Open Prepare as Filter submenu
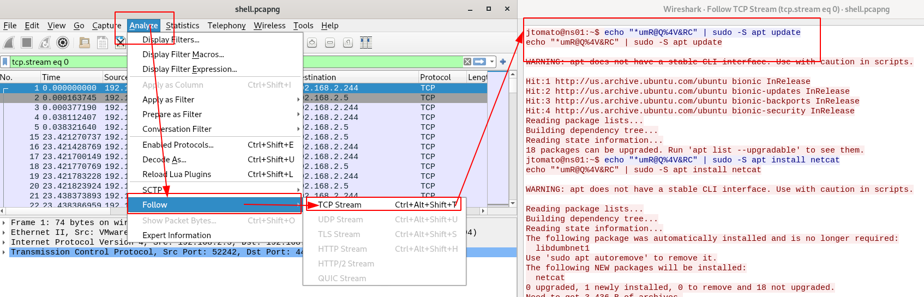This screenshot has height=297, width=924. click(215, 114)
